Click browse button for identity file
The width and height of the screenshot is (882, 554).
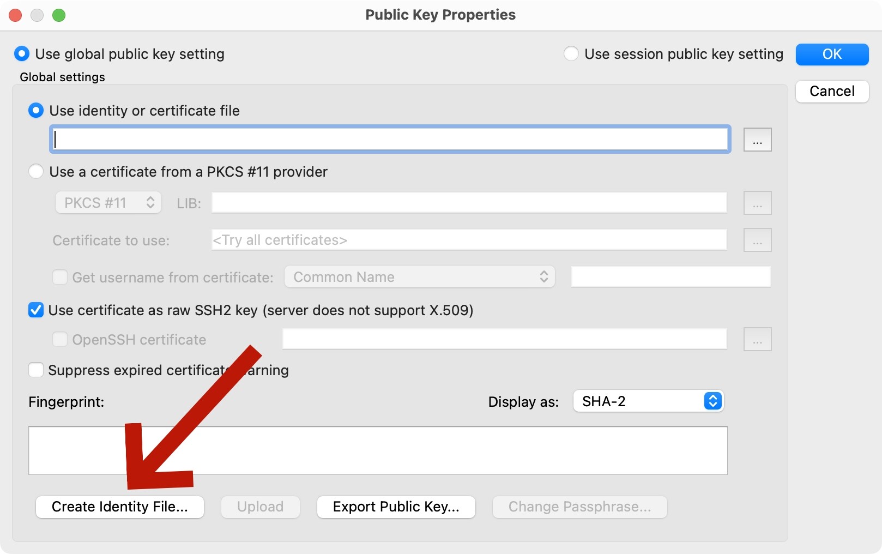click(x=757, y=140)
